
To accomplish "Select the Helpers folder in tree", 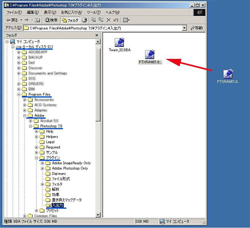I will coord(52,137).
